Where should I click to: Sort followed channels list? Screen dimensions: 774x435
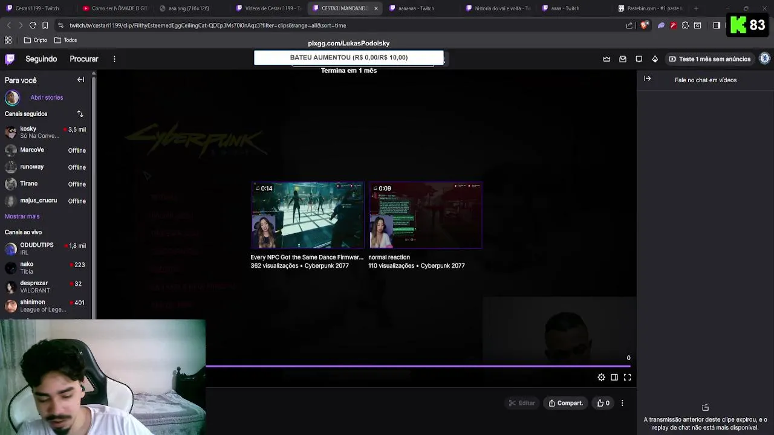coord(80,114)
